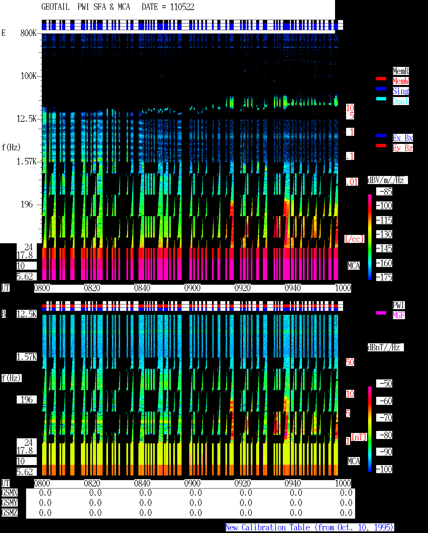428x533 pixels.
Task: Click the MemR legend label
Action: tap(401, 71)
